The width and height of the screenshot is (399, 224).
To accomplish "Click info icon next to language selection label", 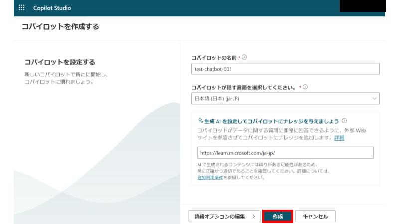I will [305, 87].
